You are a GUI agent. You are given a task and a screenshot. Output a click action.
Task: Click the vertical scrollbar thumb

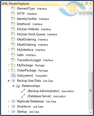point(91,90)
